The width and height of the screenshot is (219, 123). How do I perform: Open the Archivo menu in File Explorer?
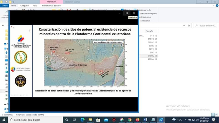click(4, 6)
